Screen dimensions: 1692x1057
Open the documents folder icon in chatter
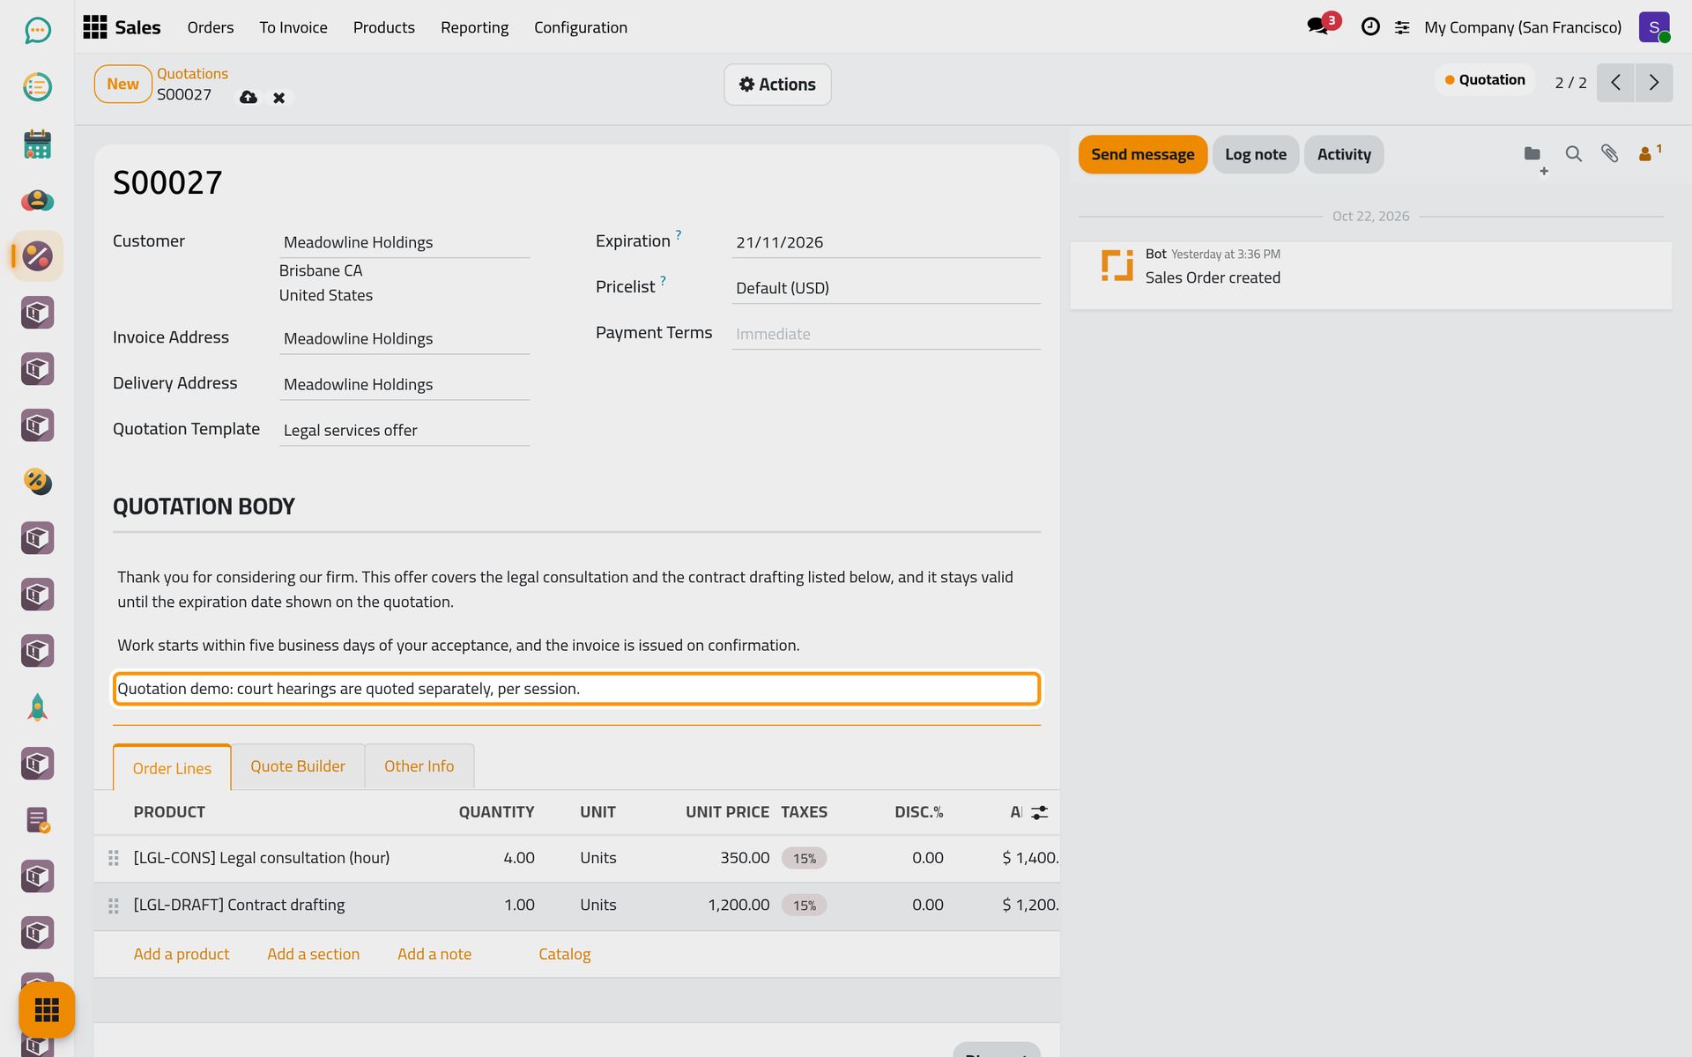1532,154
